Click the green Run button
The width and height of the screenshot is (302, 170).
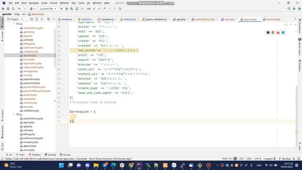[x=61, y=8]
